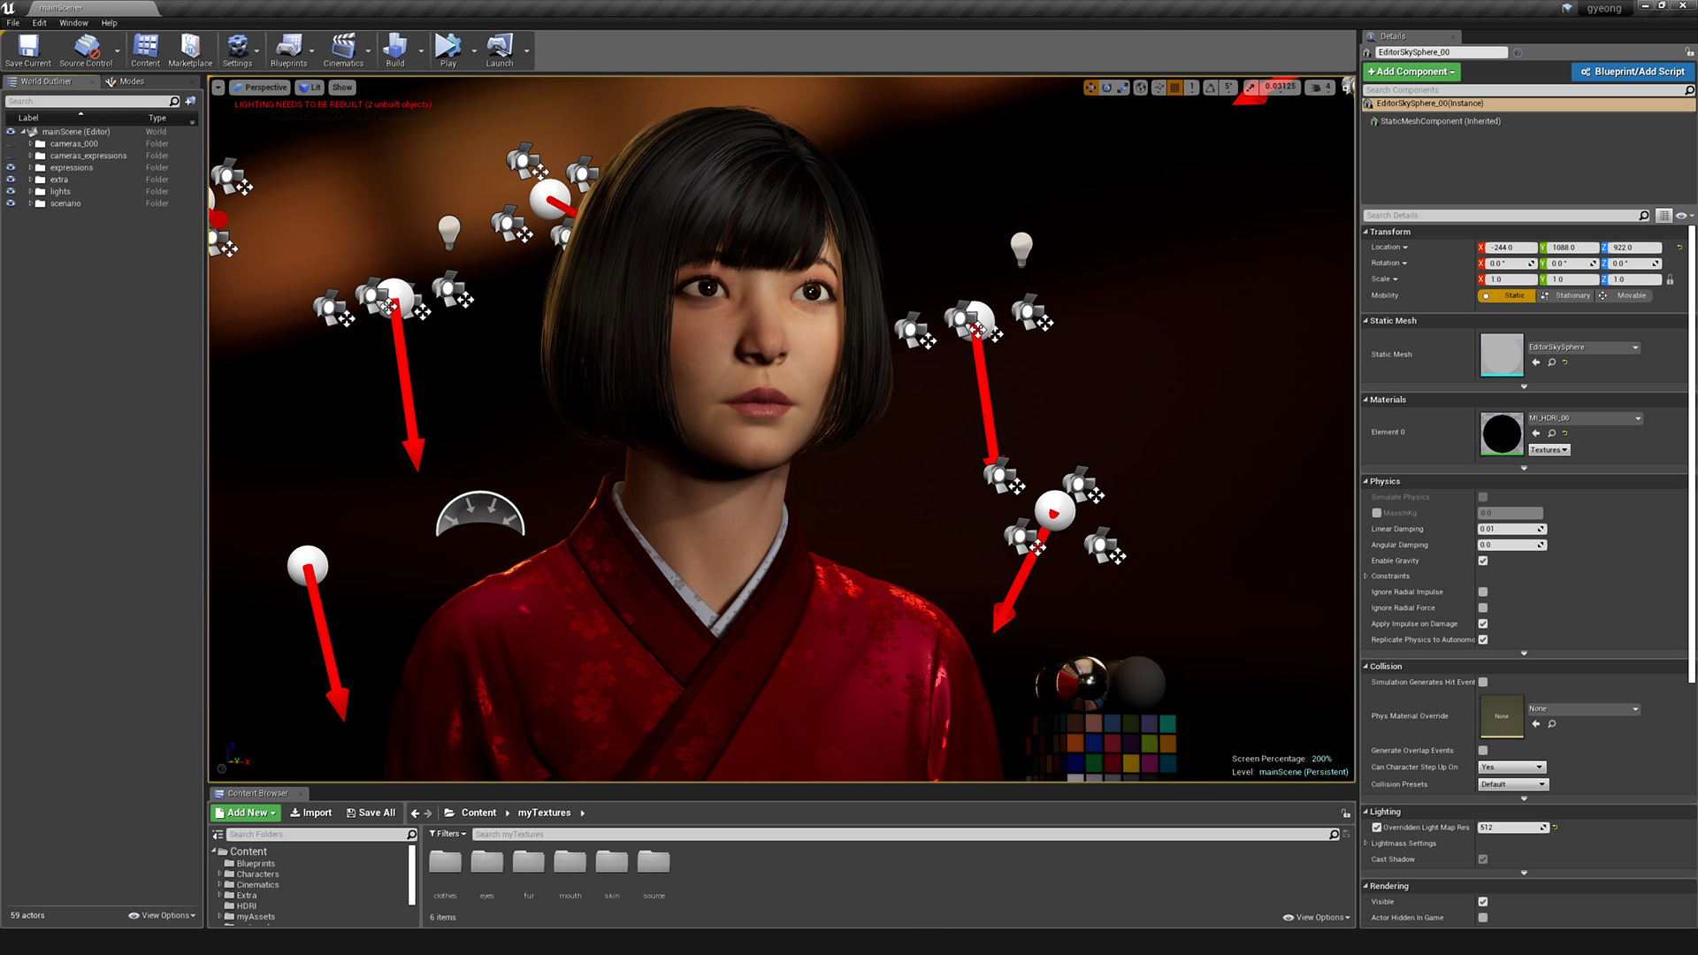Toggle visibility of the lights folder
1698x955 pixels.
tap(11, 191)
